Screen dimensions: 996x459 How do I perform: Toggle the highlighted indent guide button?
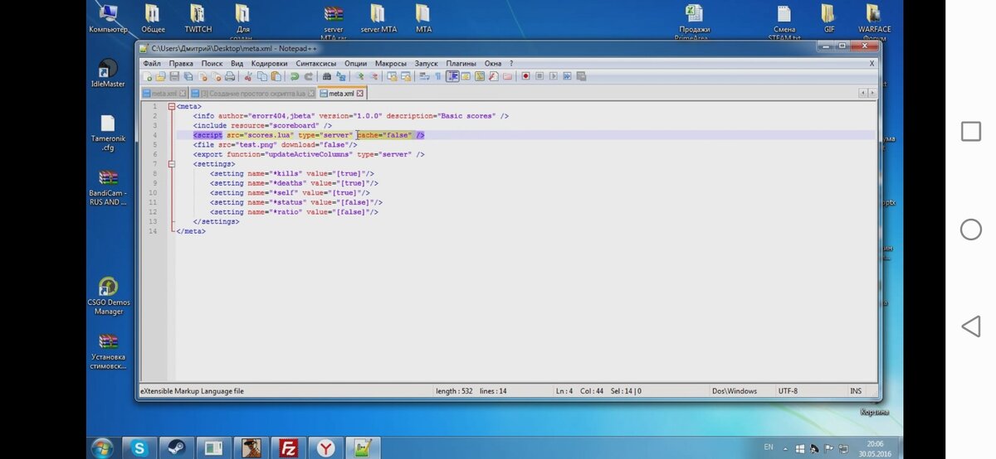tap(452, 76)
